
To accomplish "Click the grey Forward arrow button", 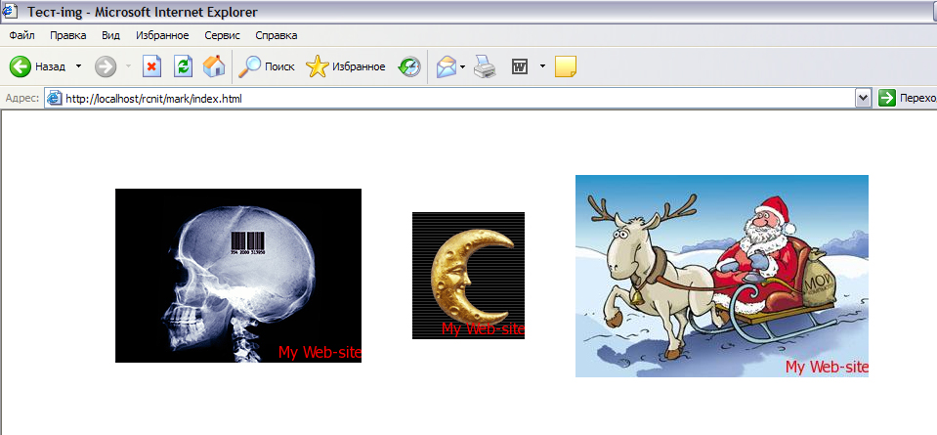I will [106, 66].
